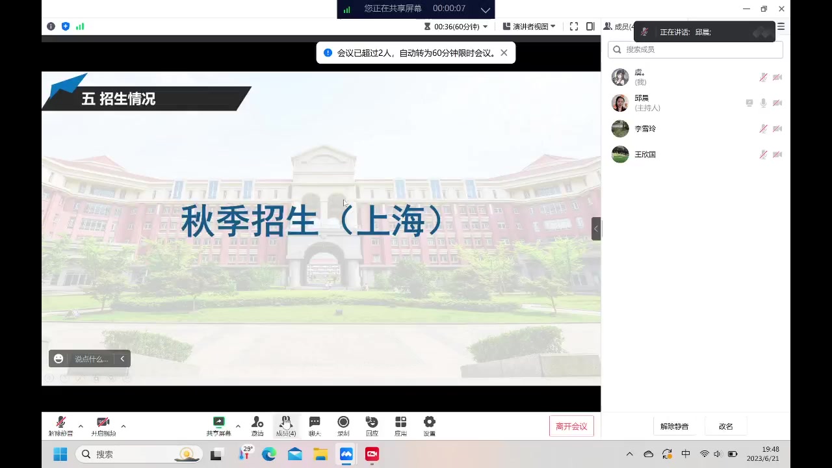Start recording with 录制 icon
This screenshot has height=468, width=832.
click(343, 426)
